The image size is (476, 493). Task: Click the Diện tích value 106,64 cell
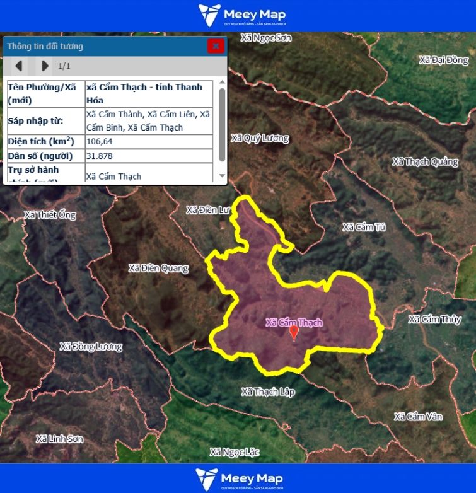pos(149,141)
